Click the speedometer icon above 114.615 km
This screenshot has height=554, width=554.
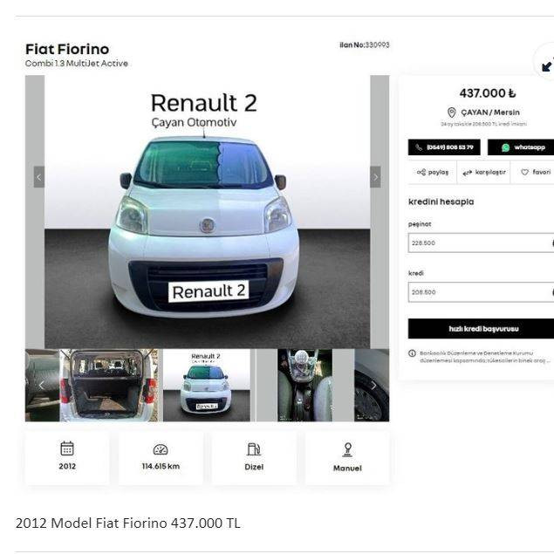pos(161,449)
